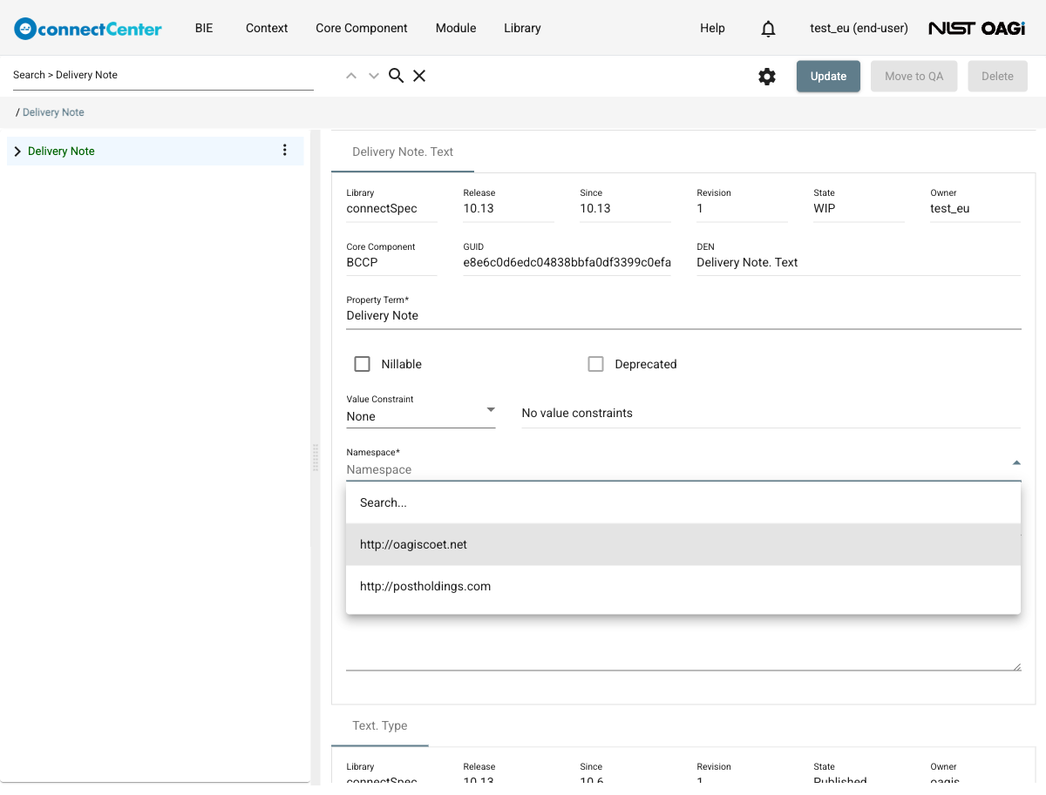
Task: Click the connectCenter logo
Action: point(88,29)
